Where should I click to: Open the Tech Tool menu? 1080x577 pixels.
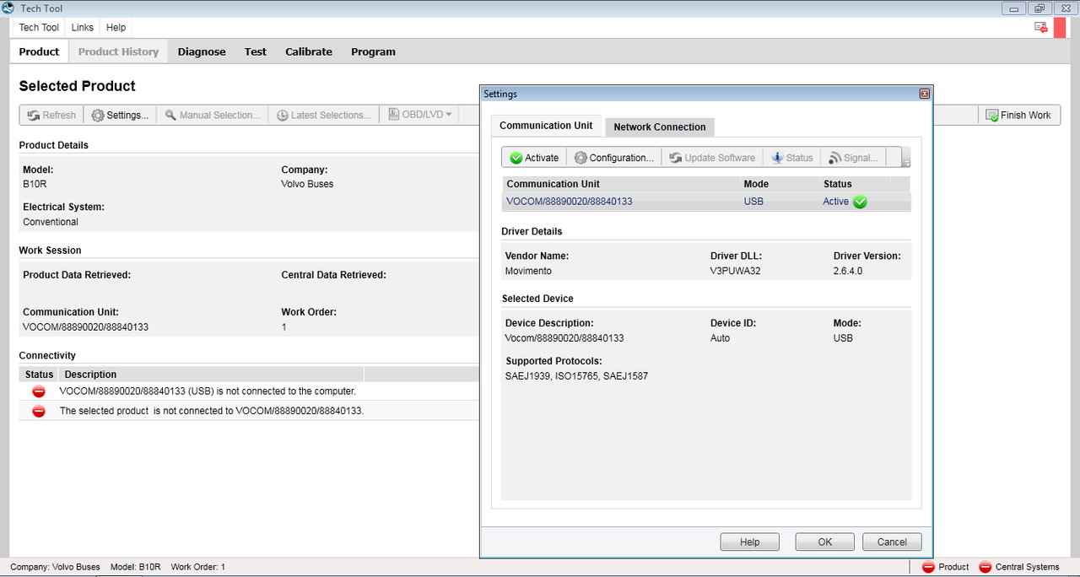(39, 28)
